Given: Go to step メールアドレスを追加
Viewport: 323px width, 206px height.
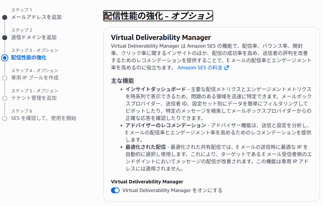Looking at the screenshot, I should pyautogui.click(x=36, y=17).
